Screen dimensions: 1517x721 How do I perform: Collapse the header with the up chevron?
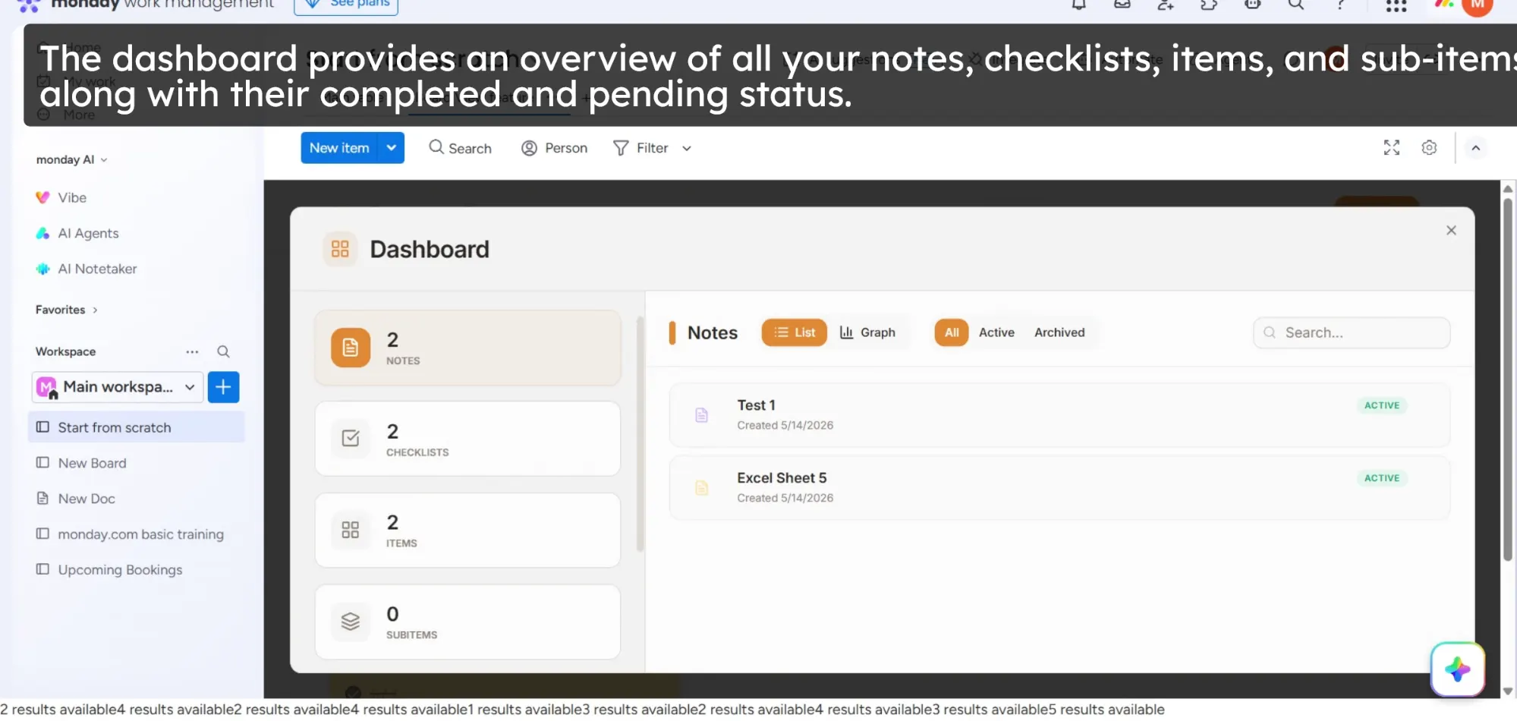coord(1476,148)
